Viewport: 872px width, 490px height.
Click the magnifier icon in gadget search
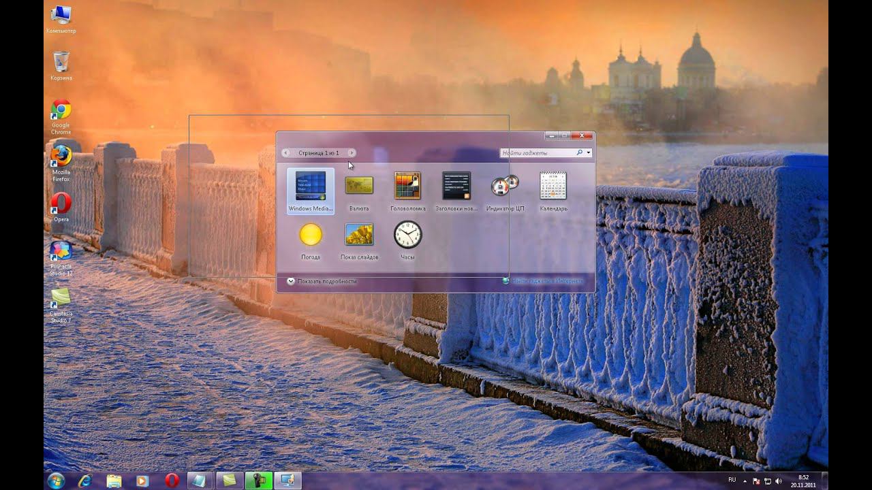580,153
